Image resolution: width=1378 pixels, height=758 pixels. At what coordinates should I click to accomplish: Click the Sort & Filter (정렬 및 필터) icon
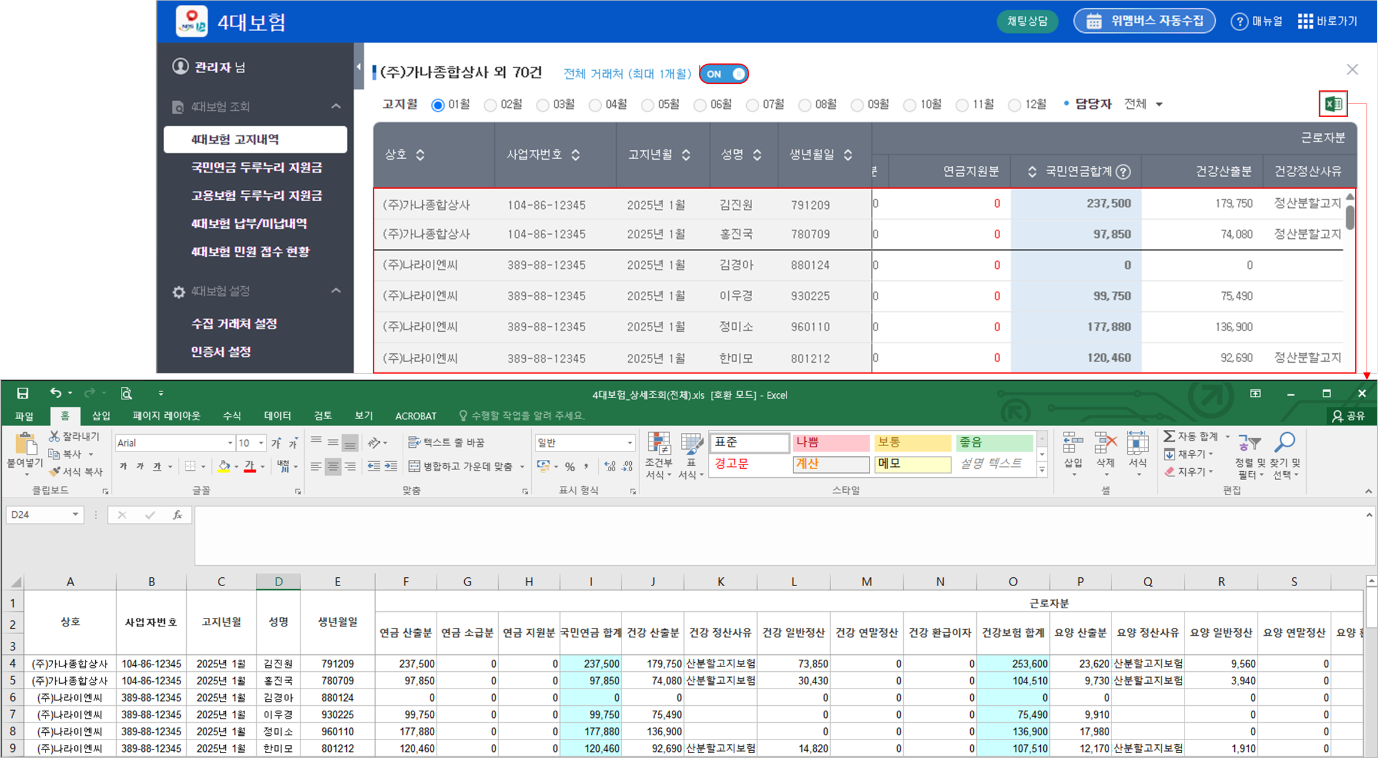(1249, 444)
